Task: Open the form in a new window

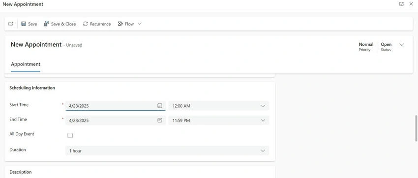Action: click(11, 24)
